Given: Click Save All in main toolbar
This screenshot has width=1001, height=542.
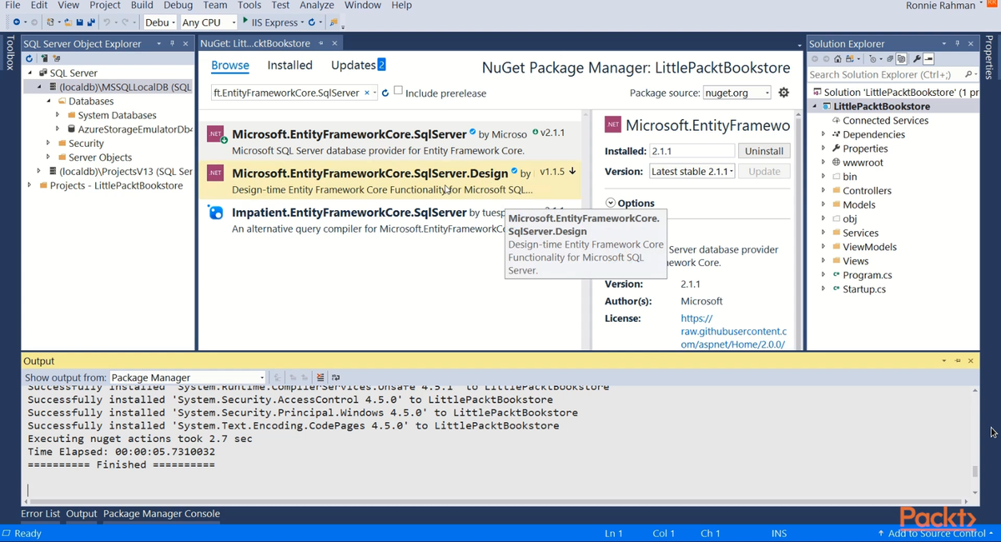Looking at the screenshot, I should coord(92,23).
